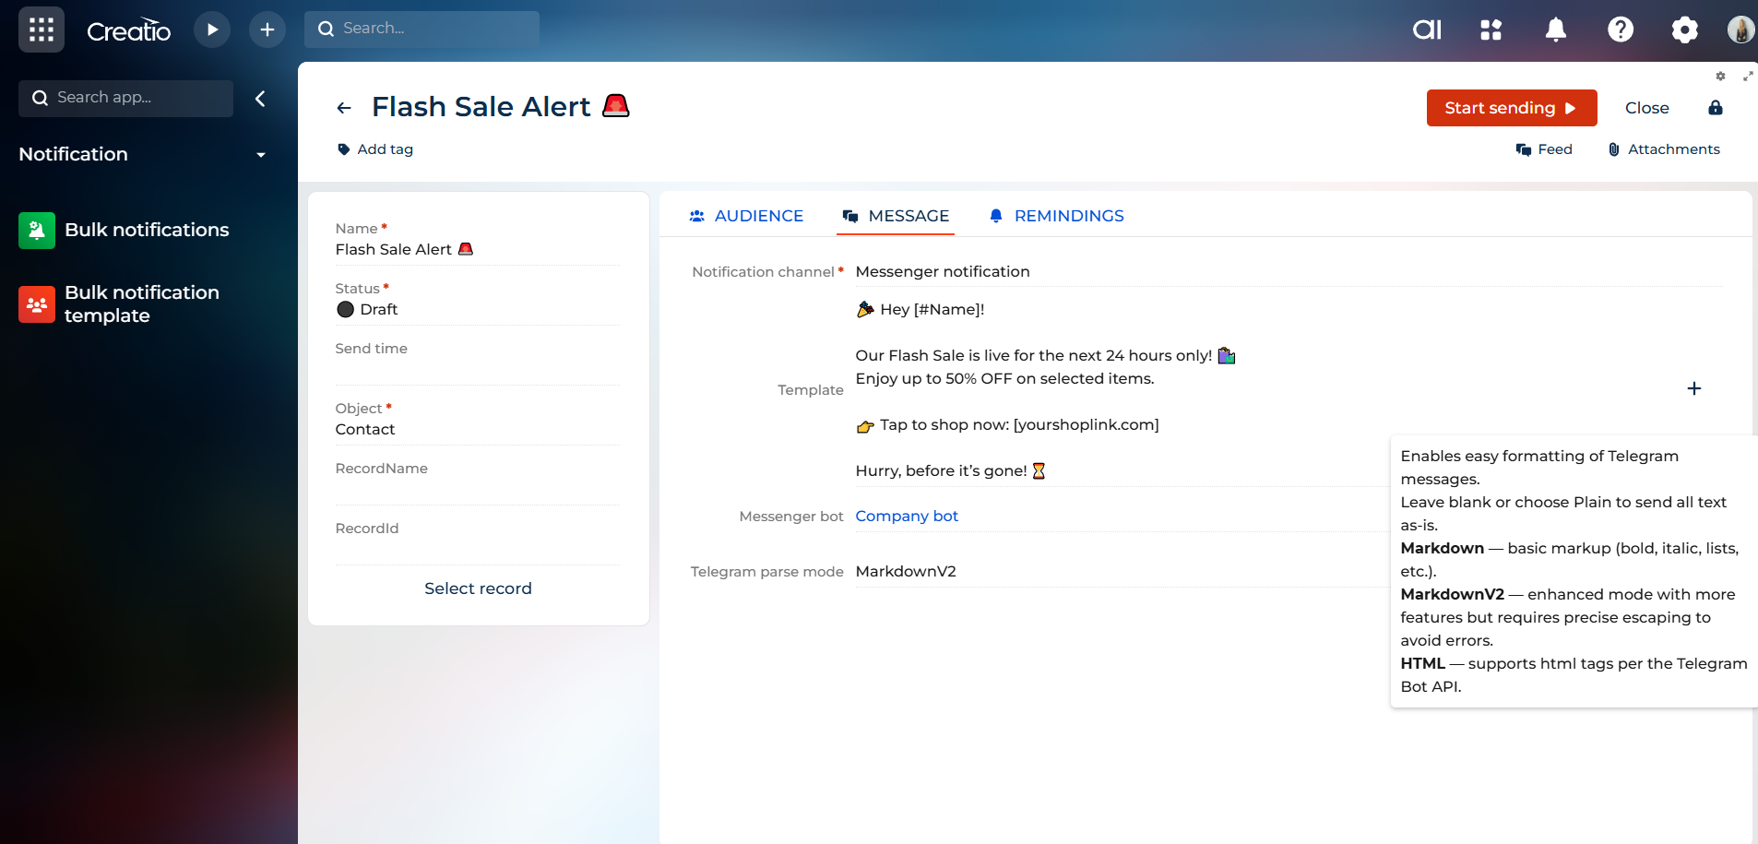
Task: Click the Creatio logo
Action: coord(128,30)
